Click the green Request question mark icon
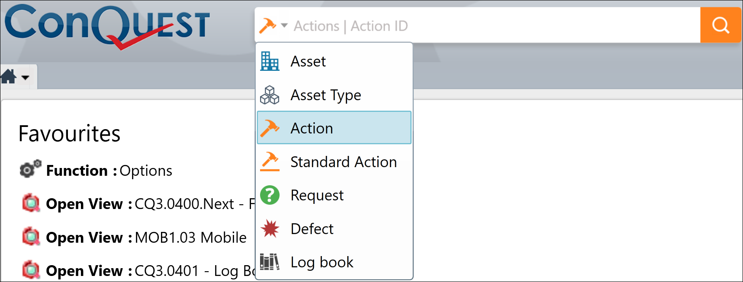 (x=270, y=195)
